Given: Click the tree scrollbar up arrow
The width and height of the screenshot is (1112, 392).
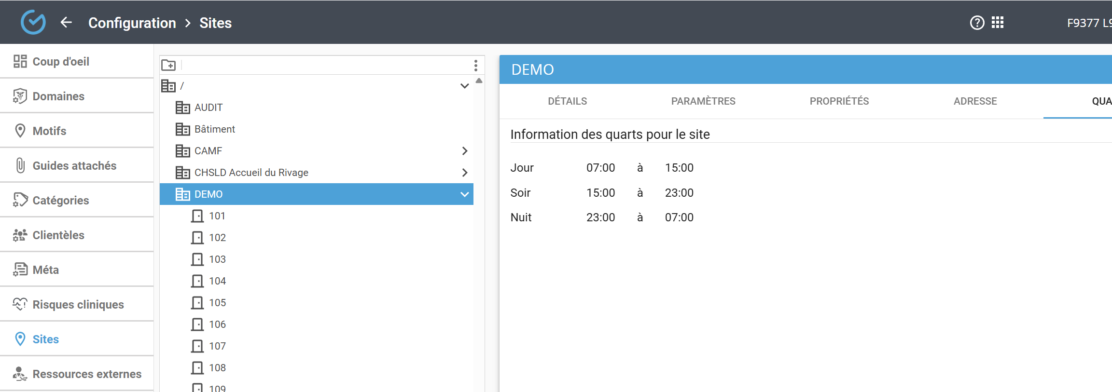Looking at the screenshot, I should (x=479, y=81).
